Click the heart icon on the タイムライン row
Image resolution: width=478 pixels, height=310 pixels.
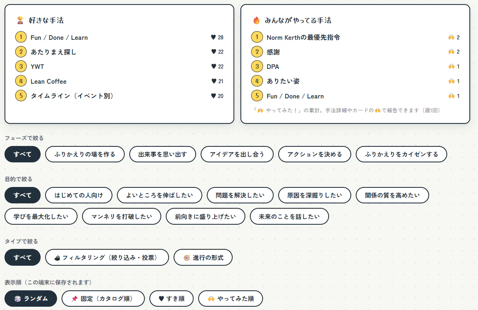(213, 96)
